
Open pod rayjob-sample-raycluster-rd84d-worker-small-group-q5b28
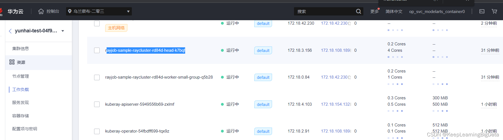click(159, 77)
